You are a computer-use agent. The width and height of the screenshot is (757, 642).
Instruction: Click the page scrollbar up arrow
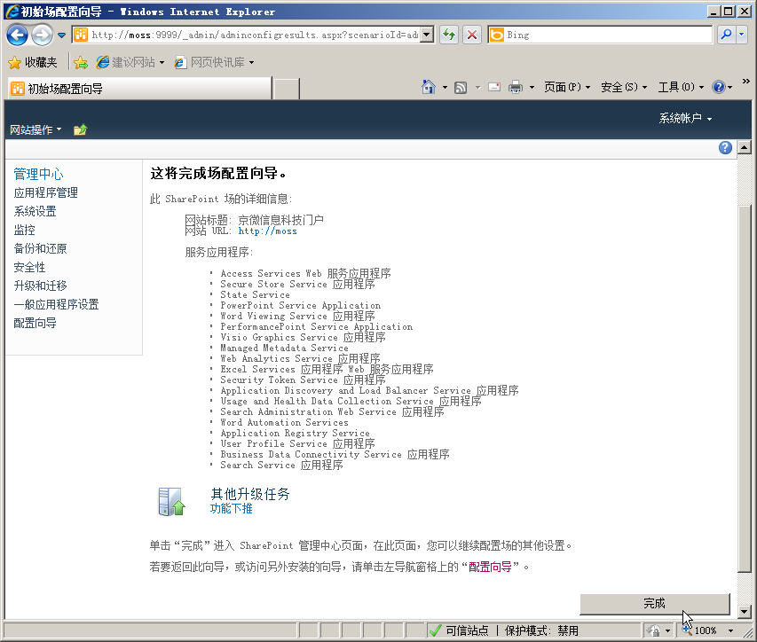744,146
